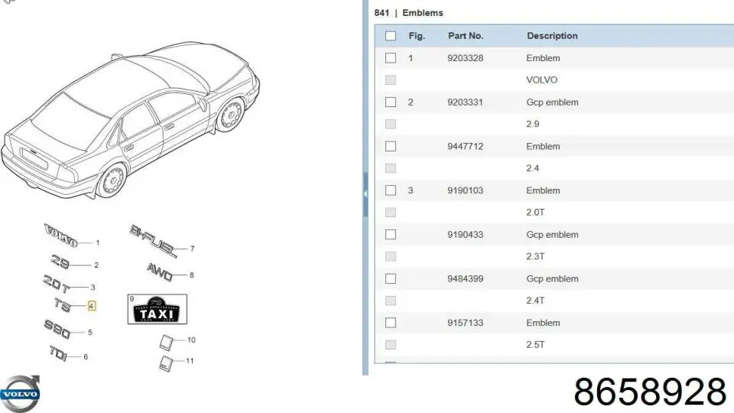Click part number 9190103

pos(466,190)
